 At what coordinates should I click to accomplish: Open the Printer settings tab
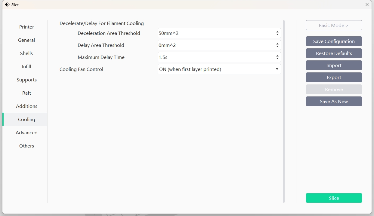(26, 27)
